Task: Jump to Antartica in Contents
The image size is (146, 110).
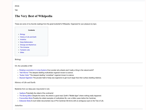Action: click(x=23, y=39)
